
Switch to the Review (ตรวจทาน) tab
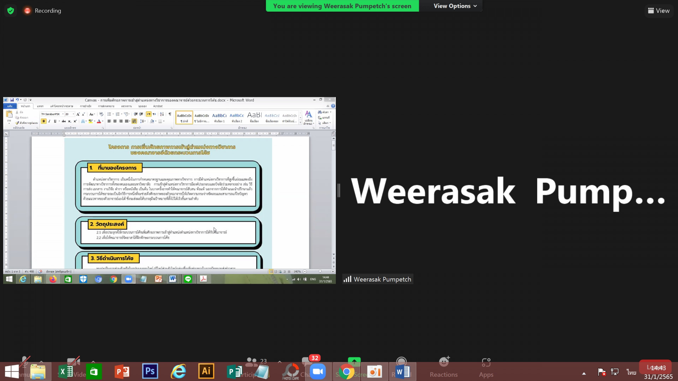pyautogui.click(x=126, y=106)
